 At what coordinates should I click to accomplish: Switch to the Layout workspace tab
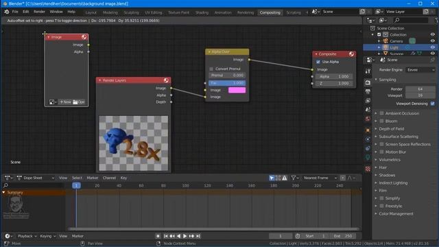coord(91,12)
